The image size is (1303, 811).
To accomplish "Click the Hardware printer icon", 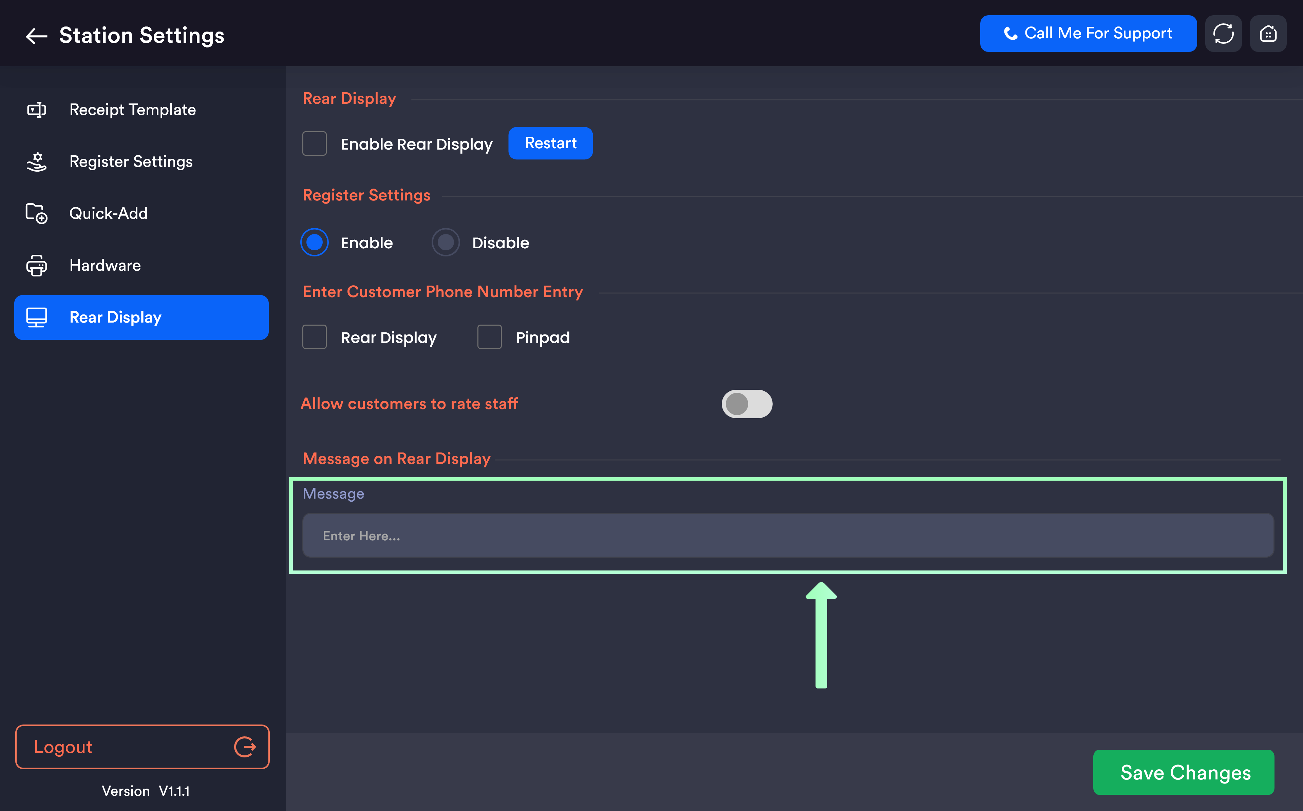I will 37,266.
